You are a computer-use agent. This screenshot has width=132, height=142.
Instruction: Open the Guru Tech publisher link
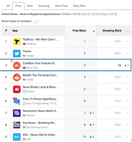[x=32, y=68]
